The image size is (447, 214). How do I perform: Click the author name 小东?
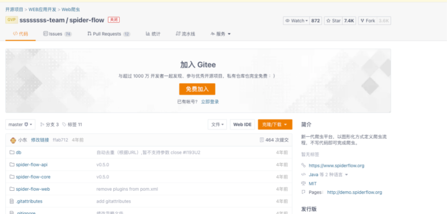coord(22,140)
